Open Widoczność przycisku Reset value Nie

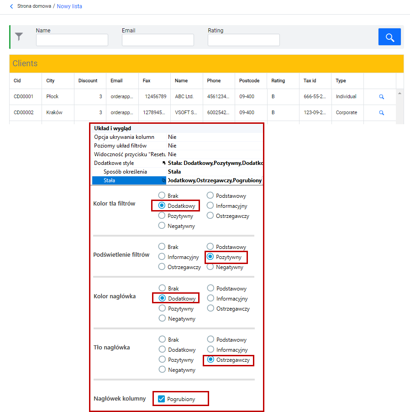coord(215,154)
